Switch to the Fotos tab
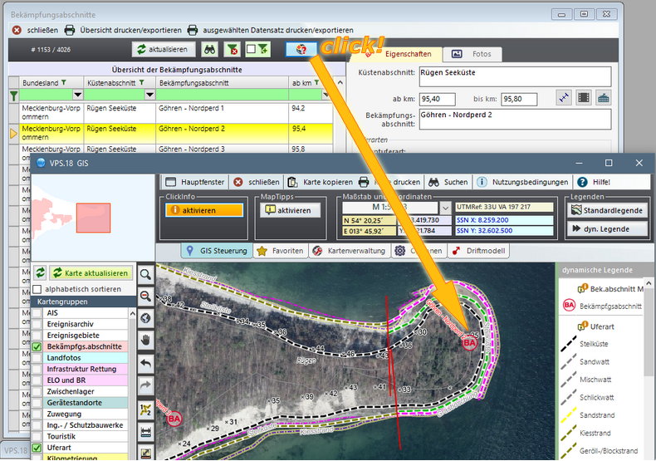Screen dimensions: 656x461 (472, 54)
